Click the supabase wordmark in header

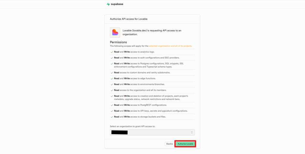point(117,4)
